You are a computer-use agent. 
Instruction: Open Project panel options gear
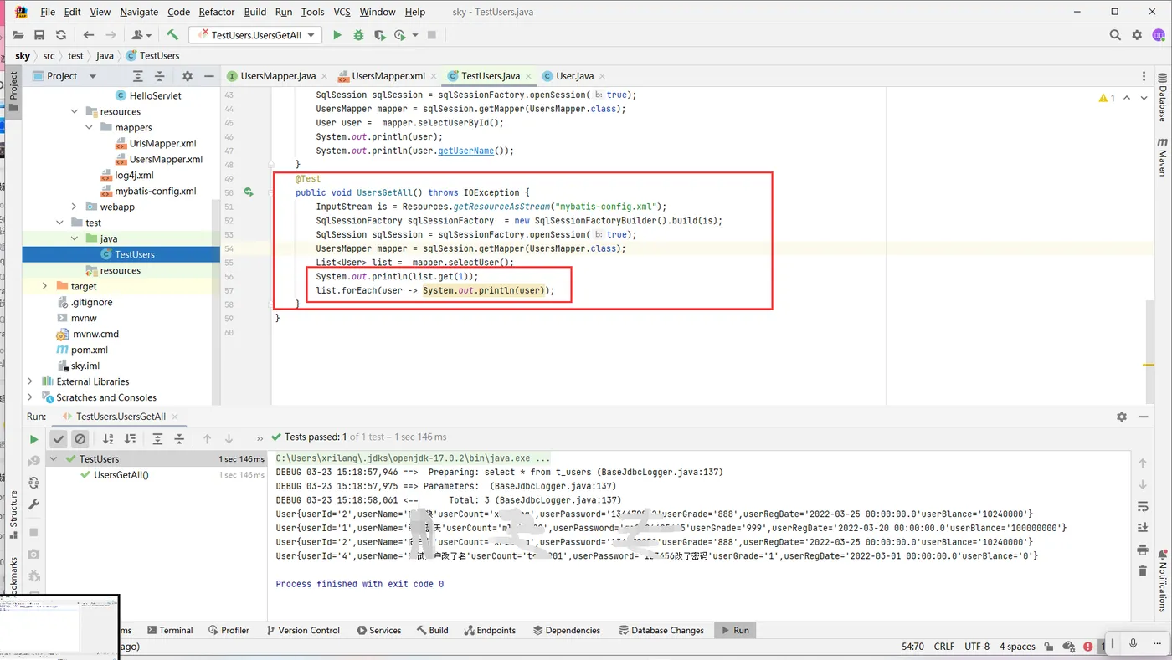(188, 76)
